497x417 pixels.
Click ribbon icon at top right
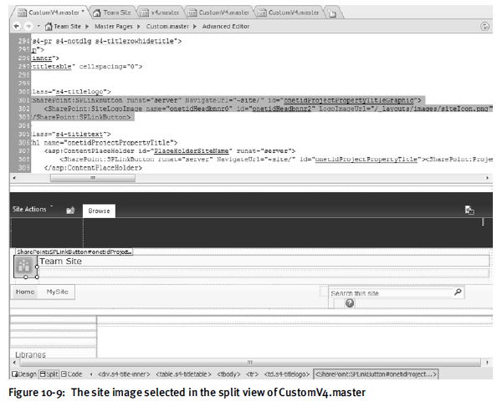(469, 210)
